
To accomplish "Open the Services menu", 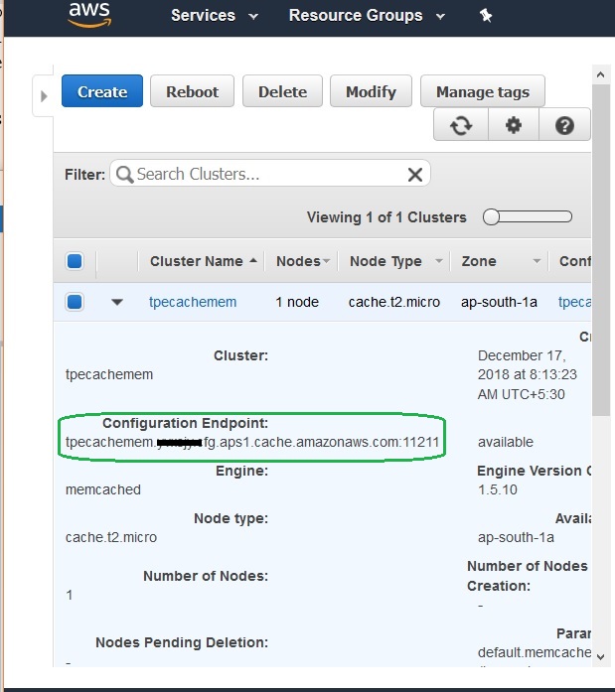I will pyautogui.click(x=214, y=16).
